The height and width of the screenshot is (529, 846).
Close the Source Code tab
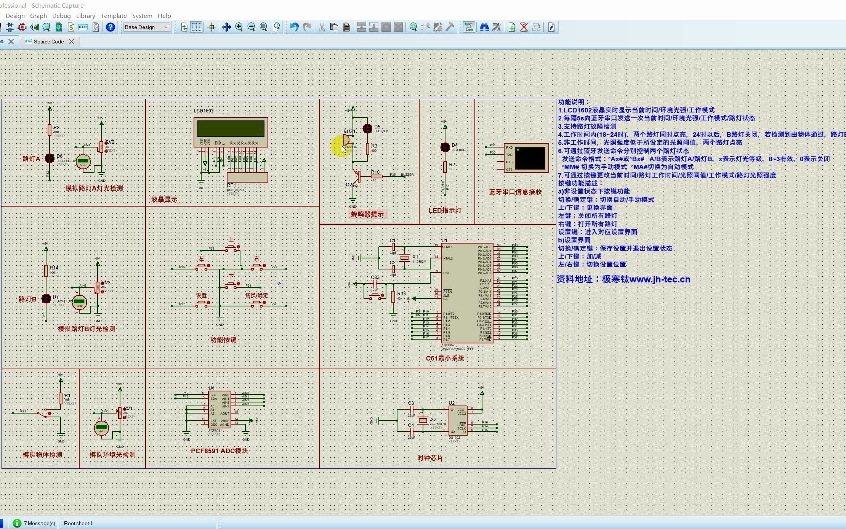click(x=72, y=42)
